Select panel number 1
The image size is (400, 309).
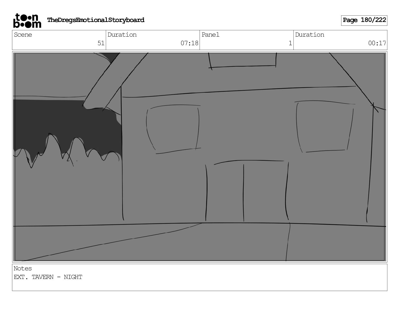pos(290,43)
